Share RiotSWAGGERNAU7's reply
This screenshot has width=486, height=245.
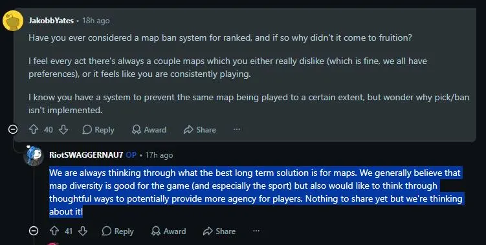coord(219,231)
